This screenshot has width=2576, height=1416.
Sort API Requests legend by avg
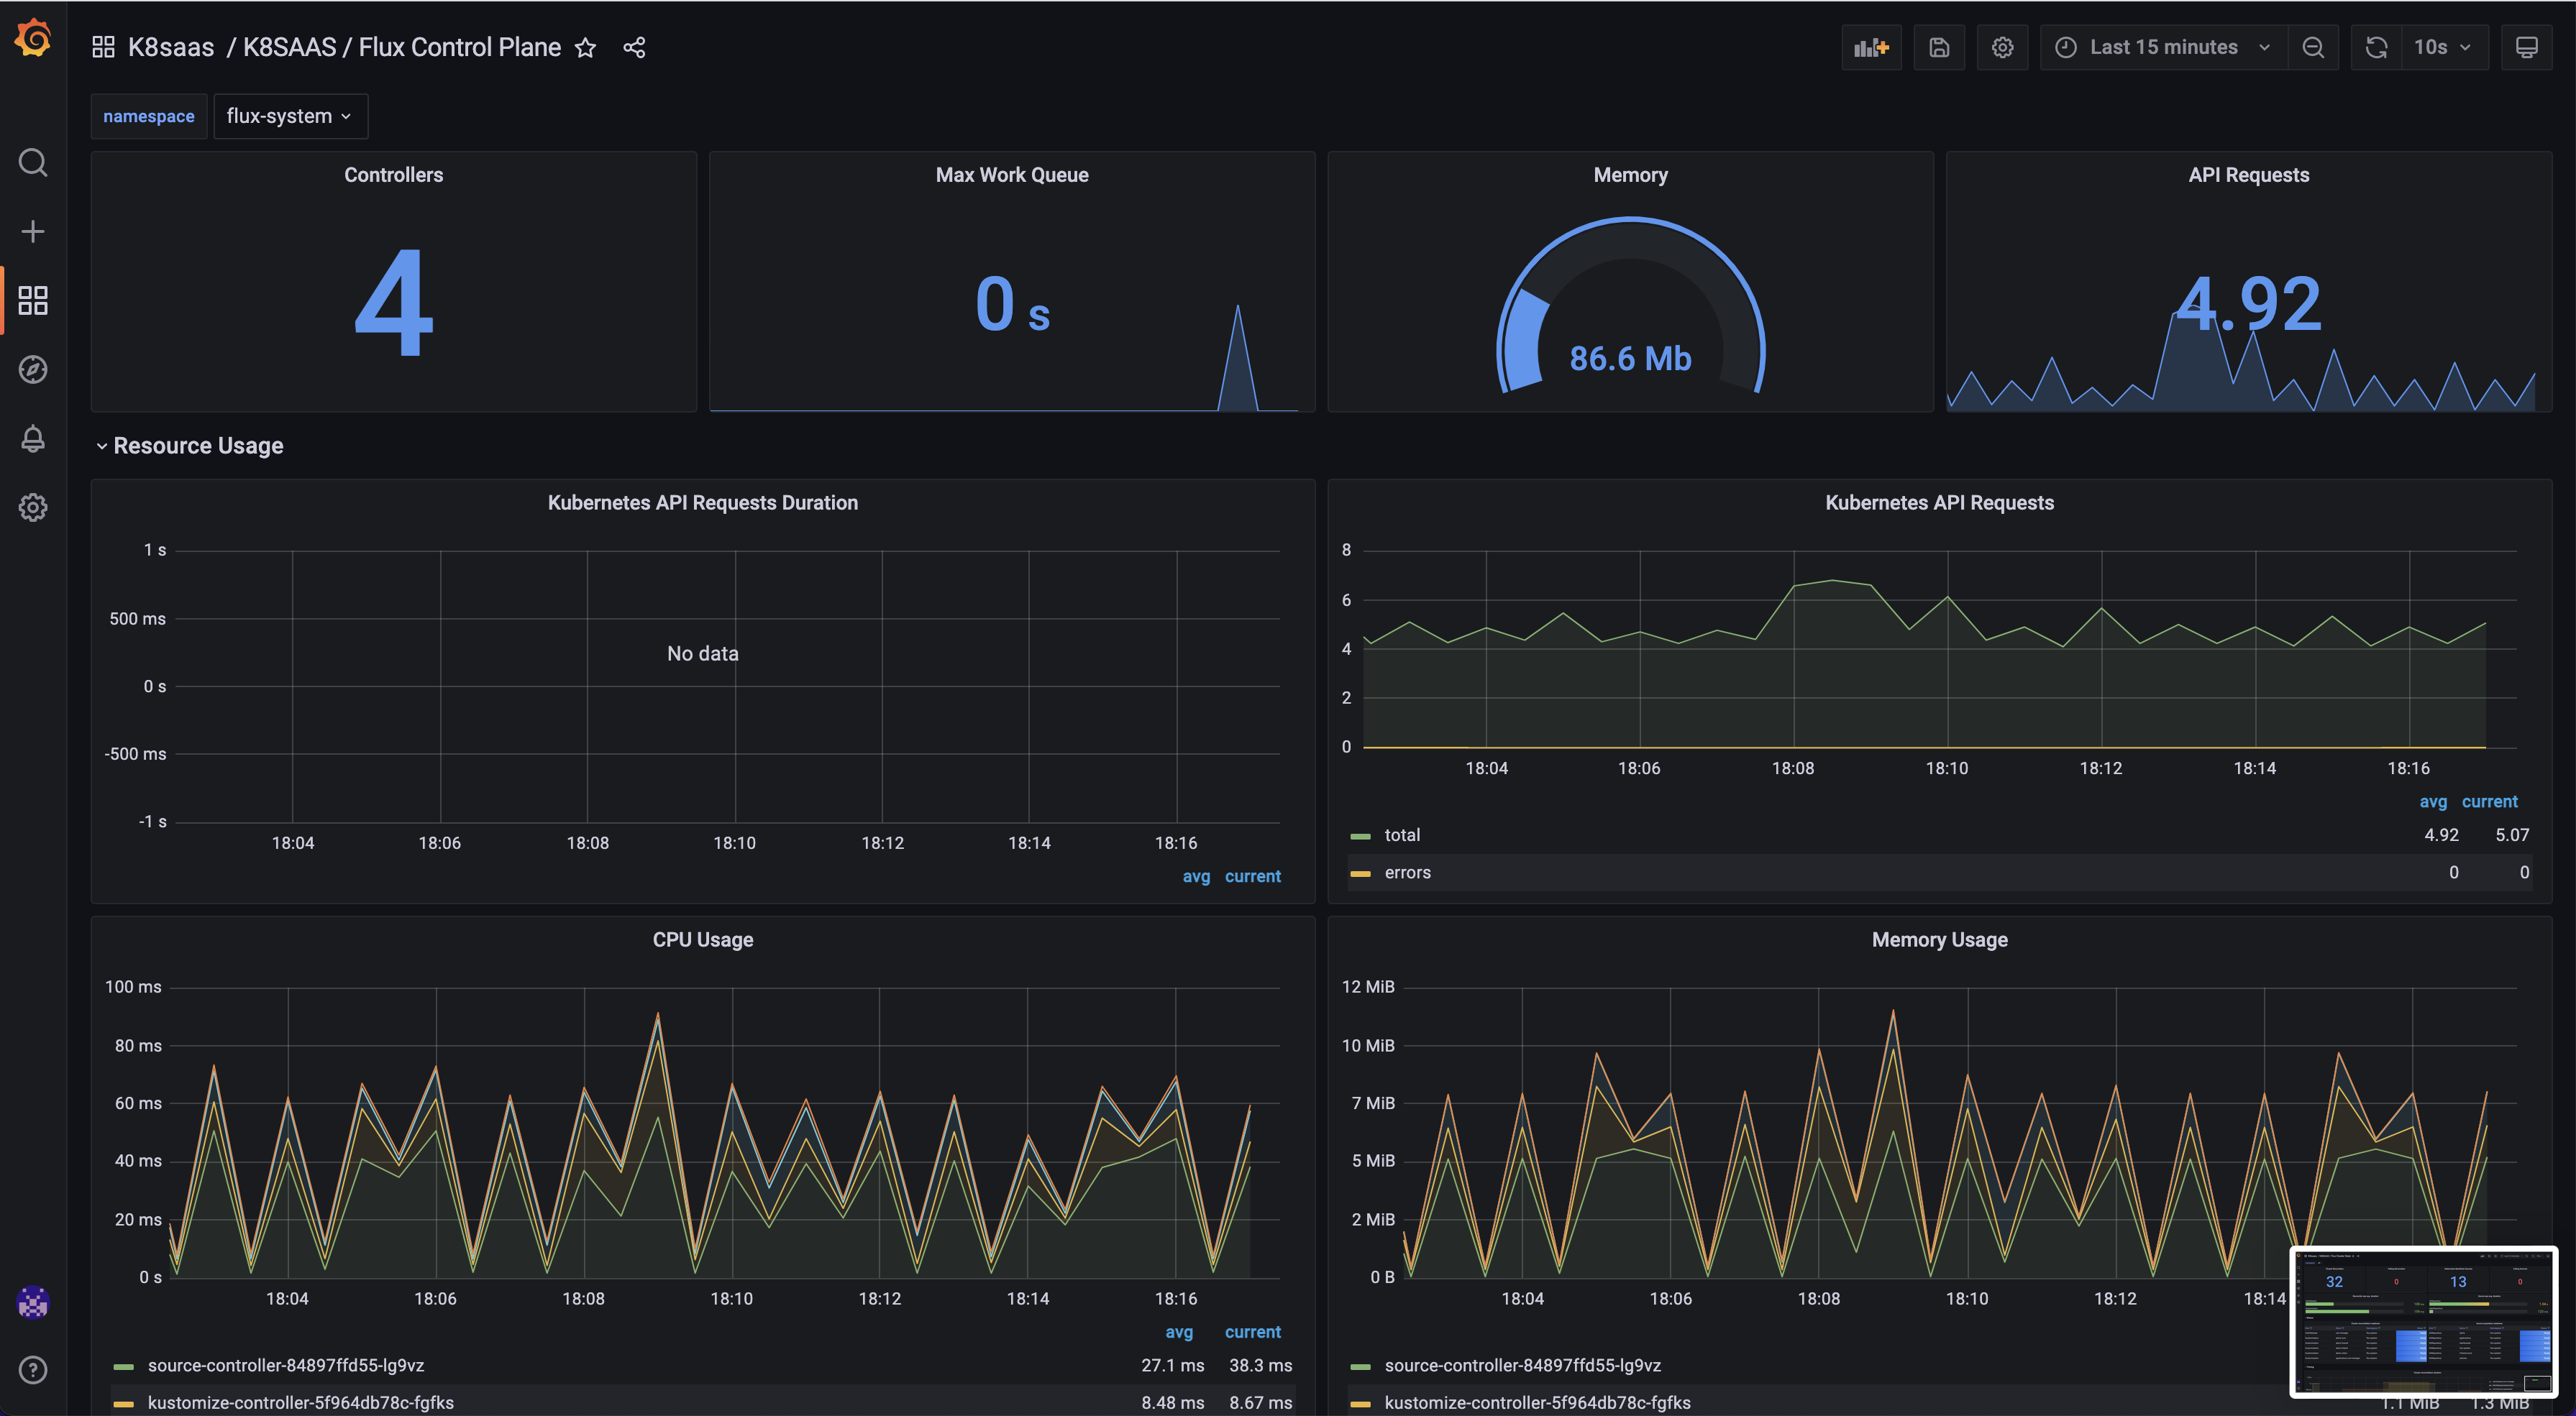pos(2433,801)
